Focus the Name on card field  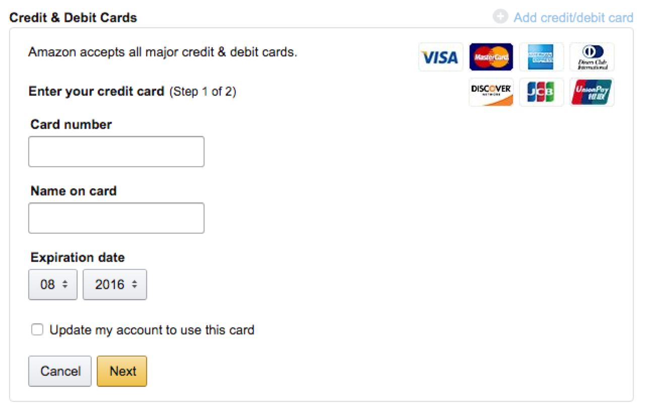(116, 218)
